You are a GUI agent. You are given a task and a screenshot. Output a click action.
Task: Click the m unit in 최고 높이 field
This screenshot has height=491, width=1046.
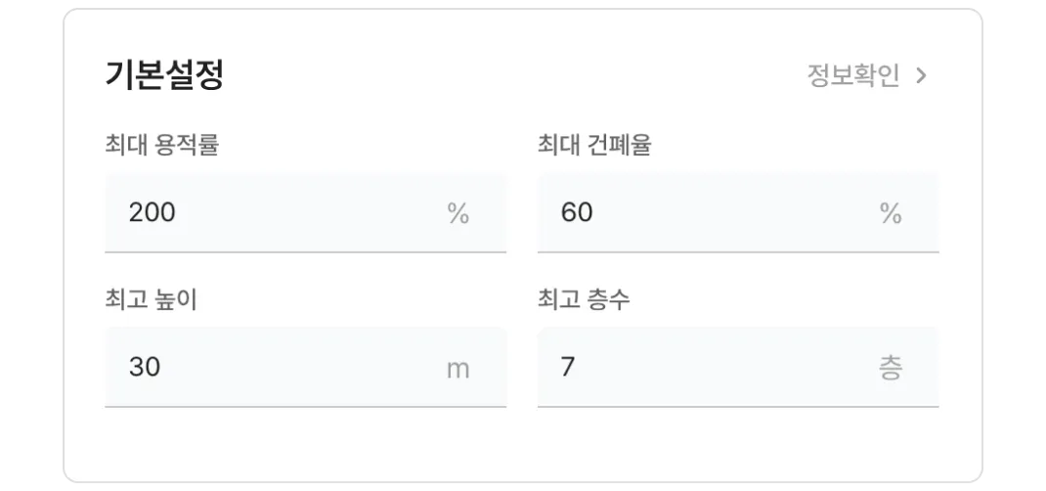pyautogui.click(x=458, y=369)
